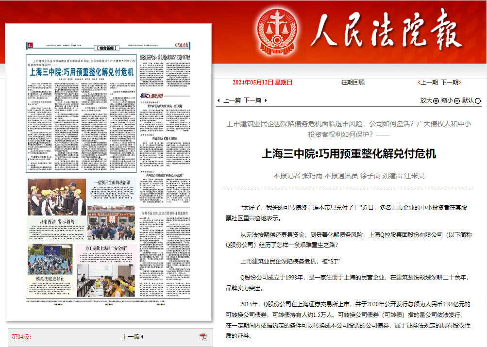Click children with helmets photo on thumbnail
This screenshot has width=487, height=347.
(57, 197)
